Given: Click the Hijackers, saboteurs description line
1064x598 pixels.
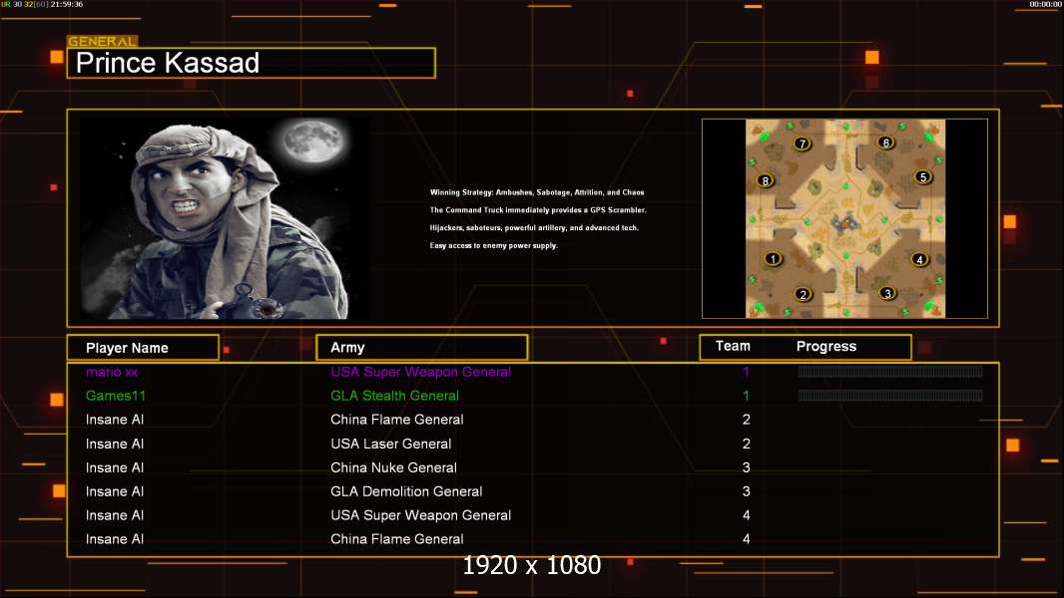Looking at the screenshot, I should pyautogui.click(x=534, y=227).
